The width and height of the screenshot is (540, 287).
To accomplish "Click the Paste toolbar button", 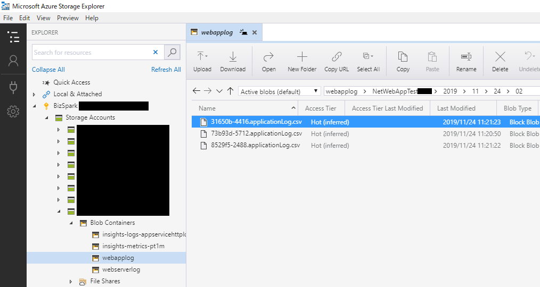I will tap(432, 62).
